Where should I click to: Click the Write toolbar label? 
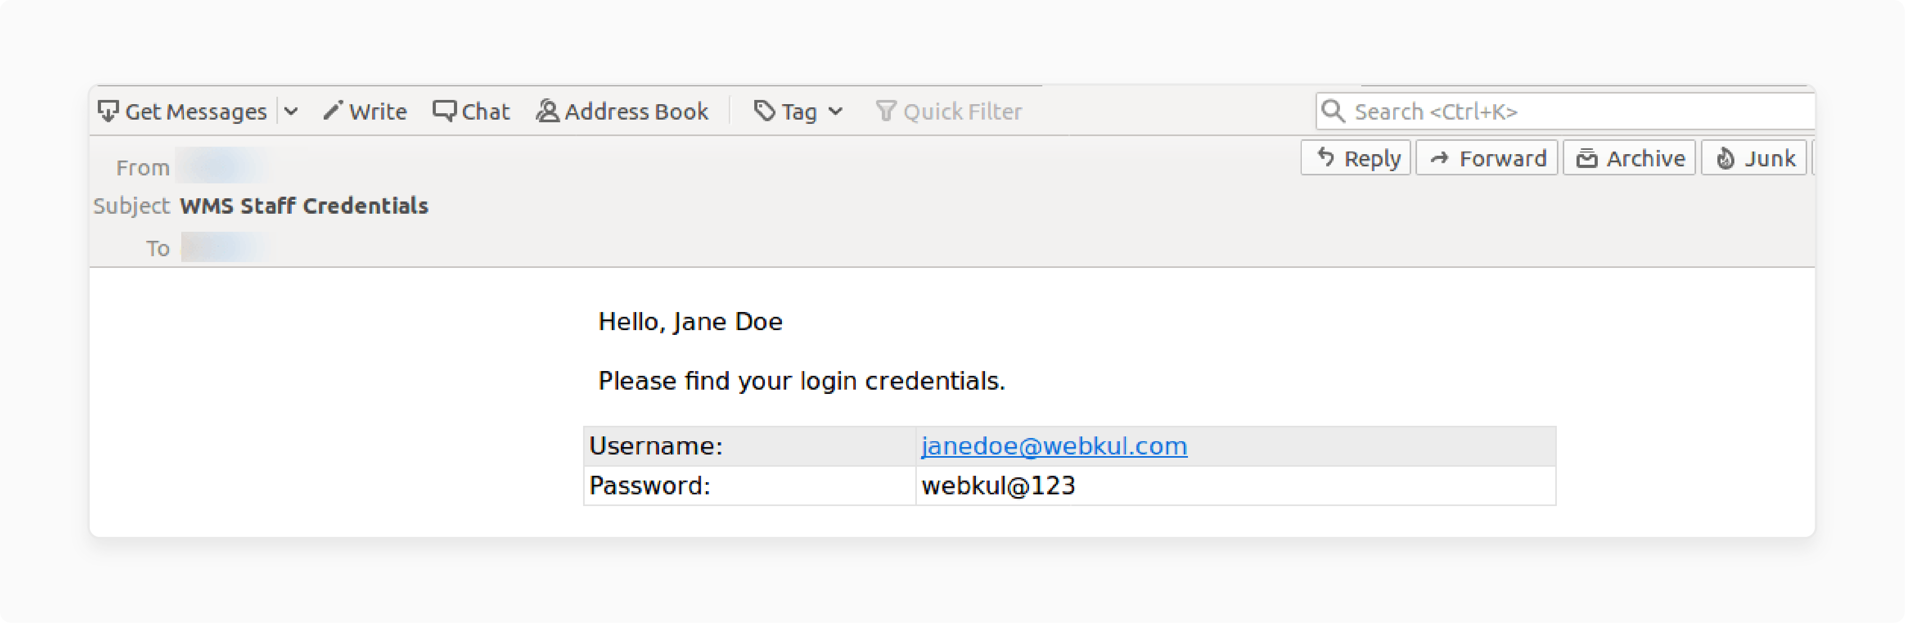coord(378,112)
